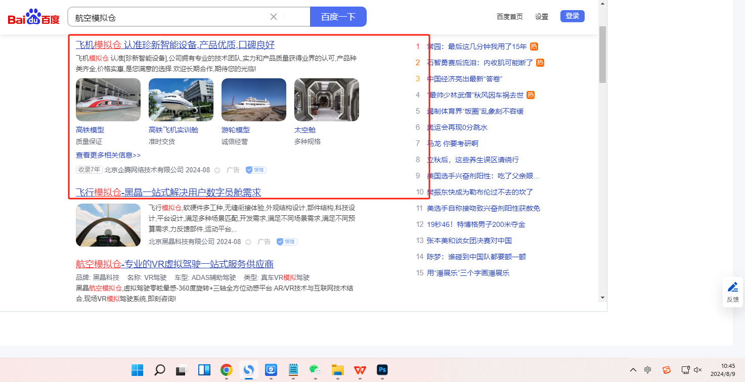This screenshot has height=382, width=745.
Task: Click the Sogou input method tray icon
Action: (667, 370)
